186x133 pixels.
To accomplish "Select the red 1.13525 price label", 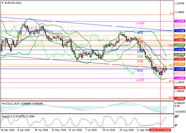I will coord(180,59).
